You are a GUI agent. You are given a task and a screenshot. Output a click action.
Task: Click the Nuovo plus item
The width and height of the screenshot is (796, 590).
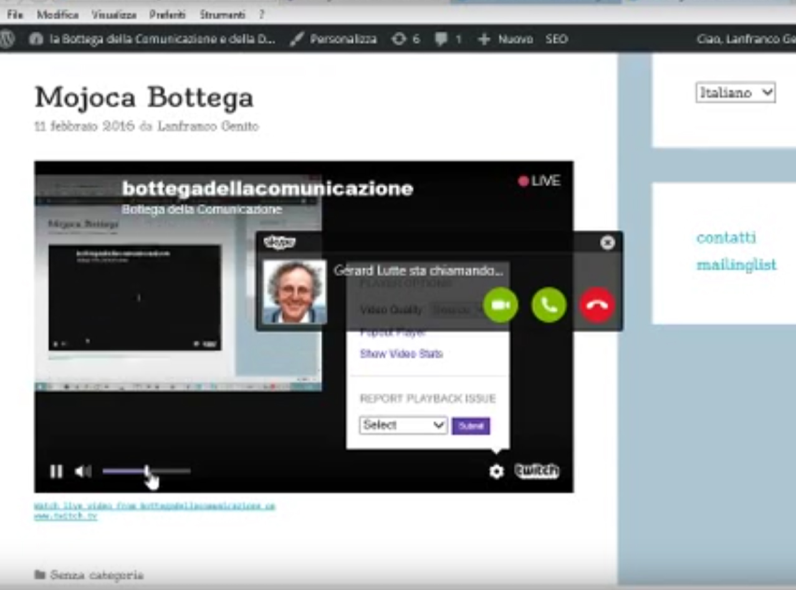tap(506, 39)
